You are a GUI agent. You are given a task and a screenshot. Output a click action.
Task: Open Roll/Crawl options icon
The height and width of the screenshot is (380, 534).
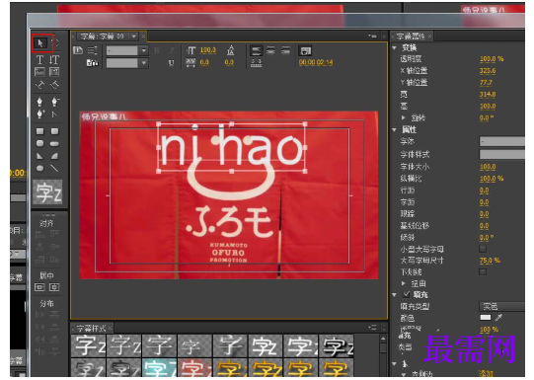click(92, 50)
